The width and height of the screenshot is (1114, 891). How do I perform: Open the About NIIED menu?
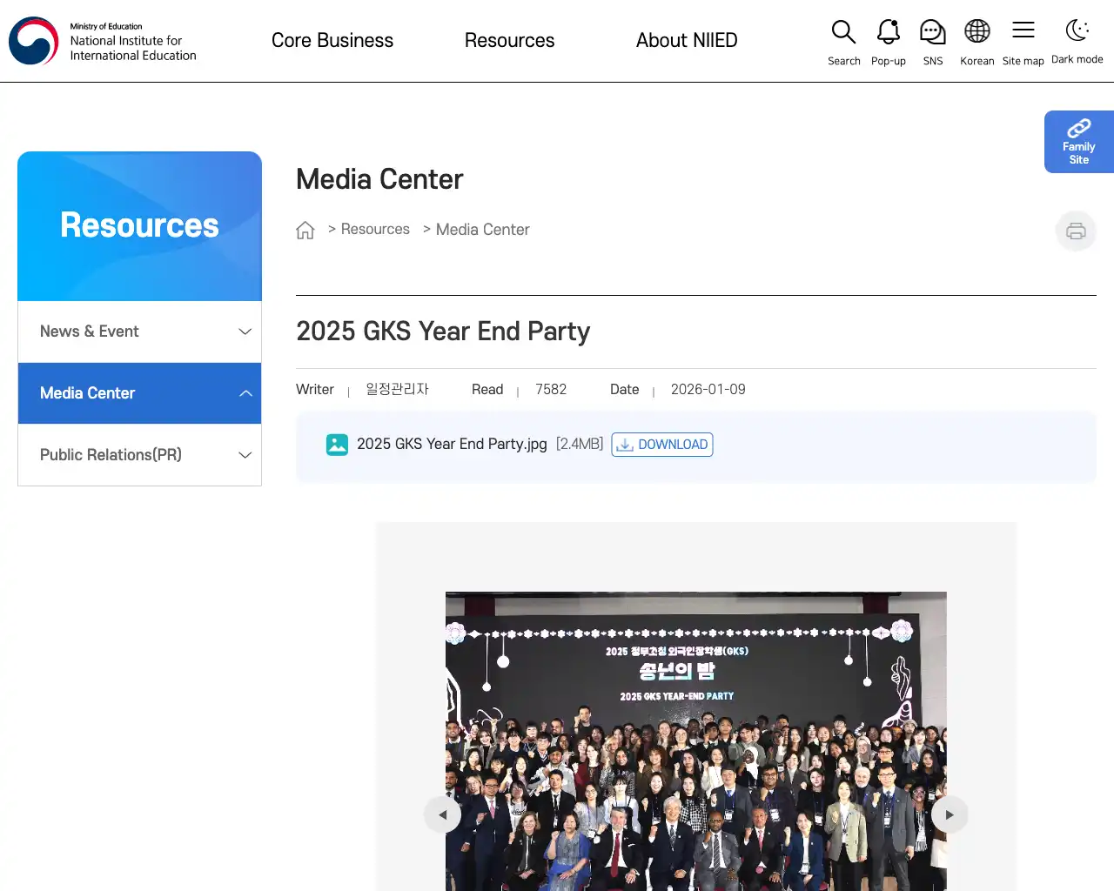(687, 40)
